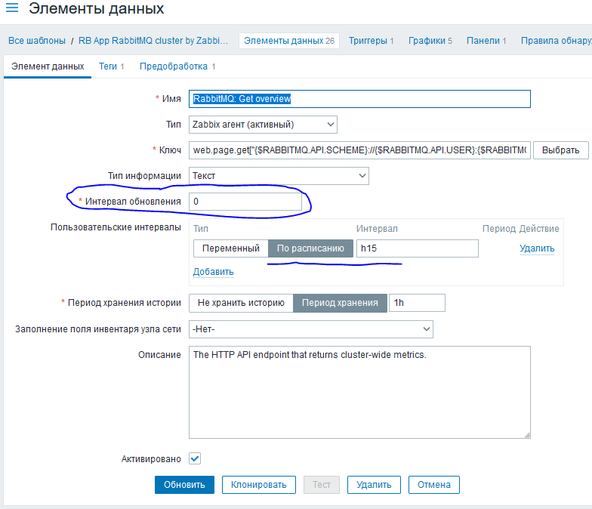Screen dimensions: 592x509
Task: Click the 'Тест' button
Action: [322, 485]
